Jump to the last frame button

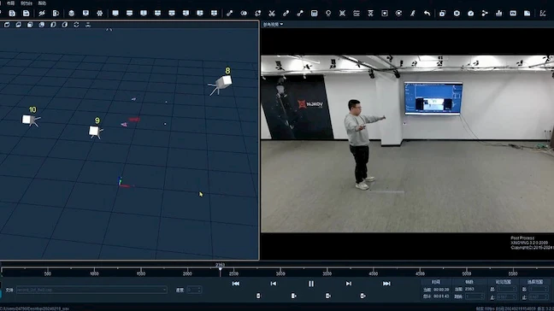(x=386, y=284)
